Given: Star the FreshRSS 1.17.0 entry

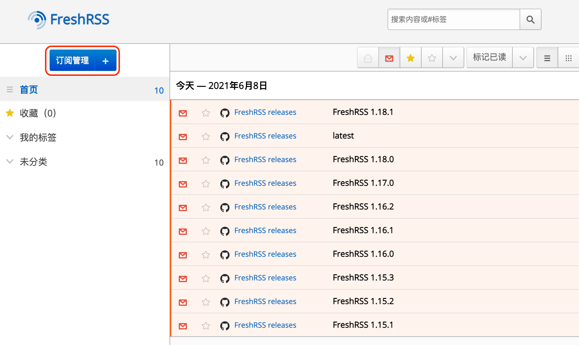Looking at the screenshot, I should (206, 184).
